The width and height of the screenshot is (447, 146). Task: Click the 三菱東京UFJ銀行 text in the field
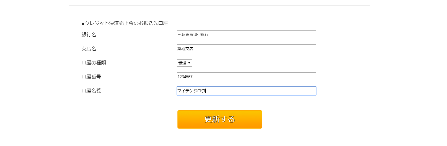tap(193, 35)
